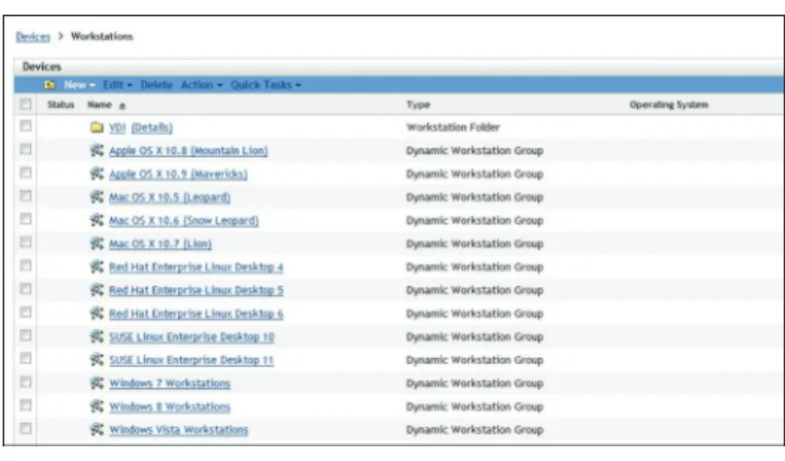Image resolution: width=785 pixels, height=461 pixels.
Task: Sort by the Type column header
Action: [418, 105]
